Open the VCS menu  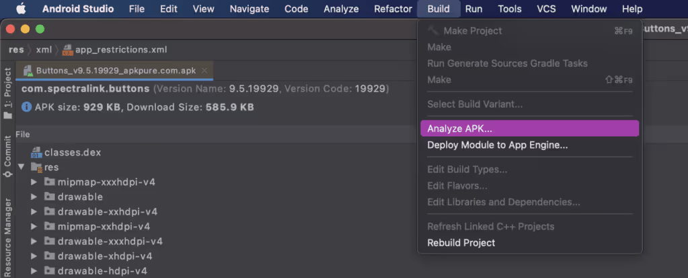(x=546, y=9)
